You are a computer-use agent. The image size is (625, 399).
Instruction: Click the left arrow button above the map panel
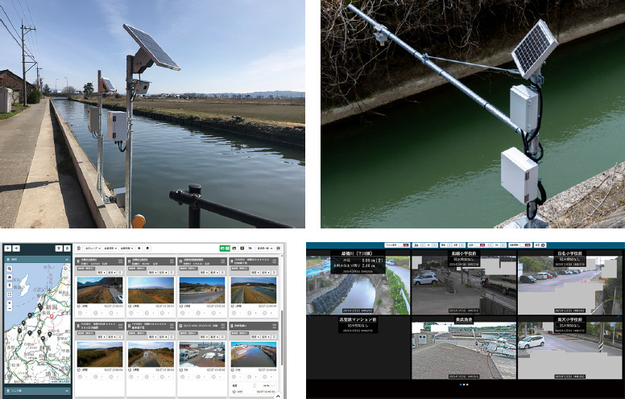[x=7, y=249]
